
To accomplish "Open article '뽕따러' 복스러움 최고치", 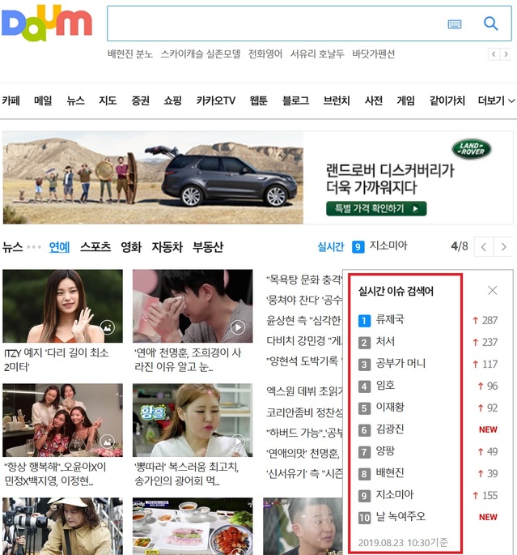I will coord(187,474).
